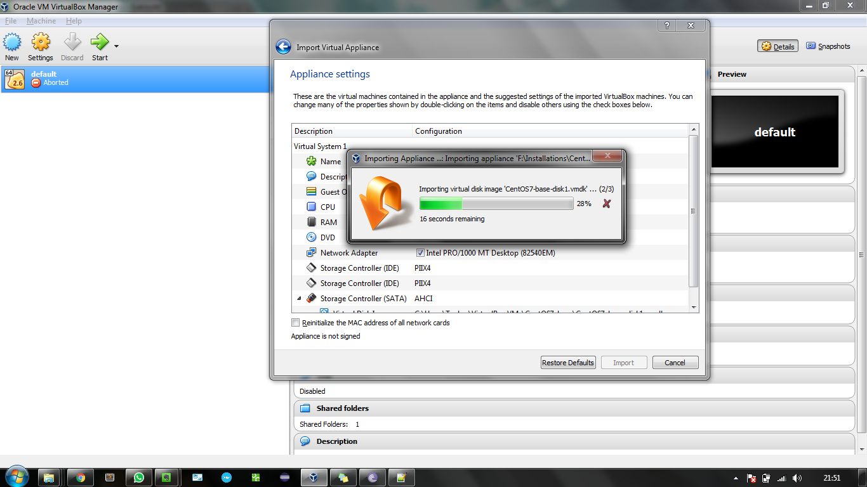Click the Shared folders section header
Image resolution: width=867 pixels, height=487 pixels.
(574, 408)
